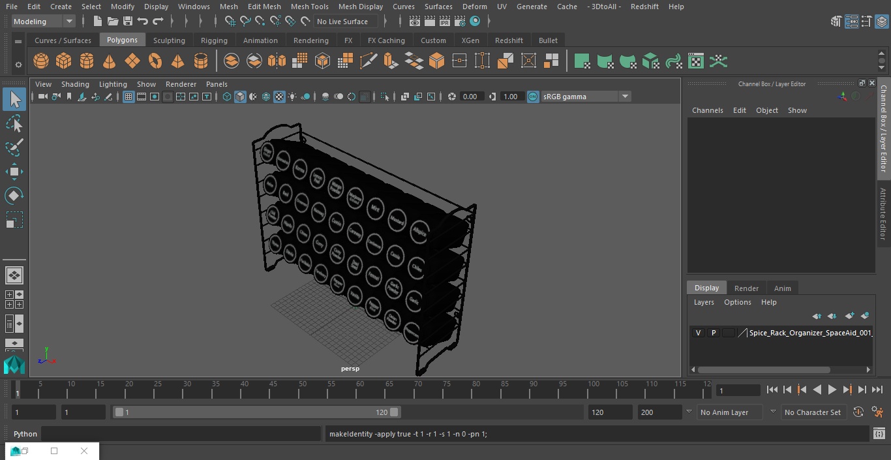The width and height of the screenshot is (891, 460).
Task: Switch to the Rigging shelf tab
Action: coord(214,40)
